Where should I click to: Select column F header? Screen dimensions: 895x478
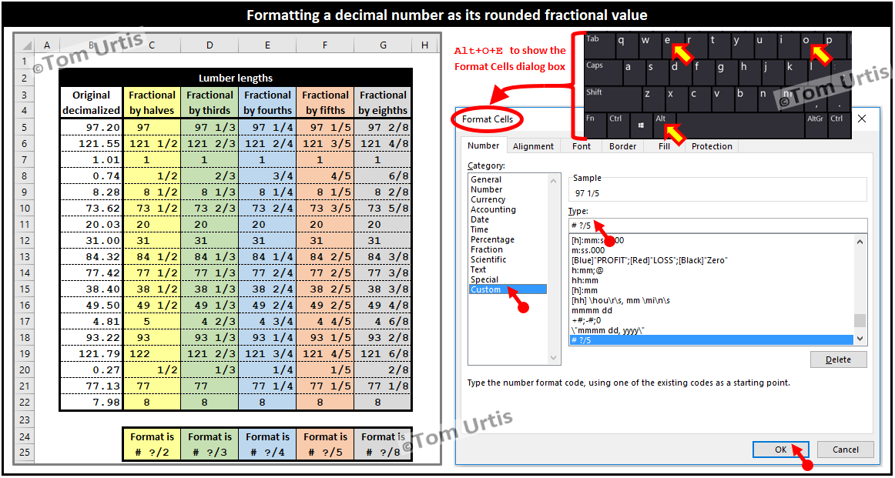pos(325,45)
